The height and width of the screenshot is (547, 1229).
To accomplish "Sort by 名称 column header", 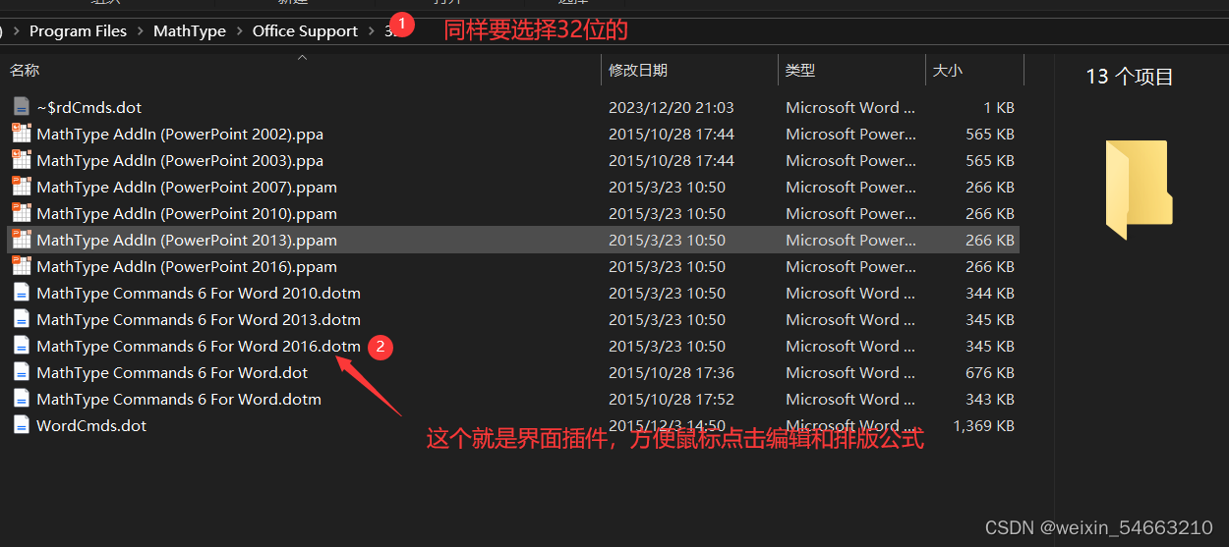I will pyautogui.click(x=25, y=70).
